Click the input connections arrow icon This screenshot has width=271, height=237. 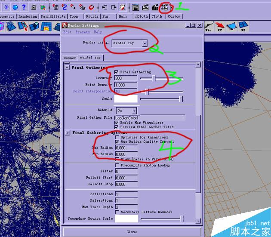105,7
